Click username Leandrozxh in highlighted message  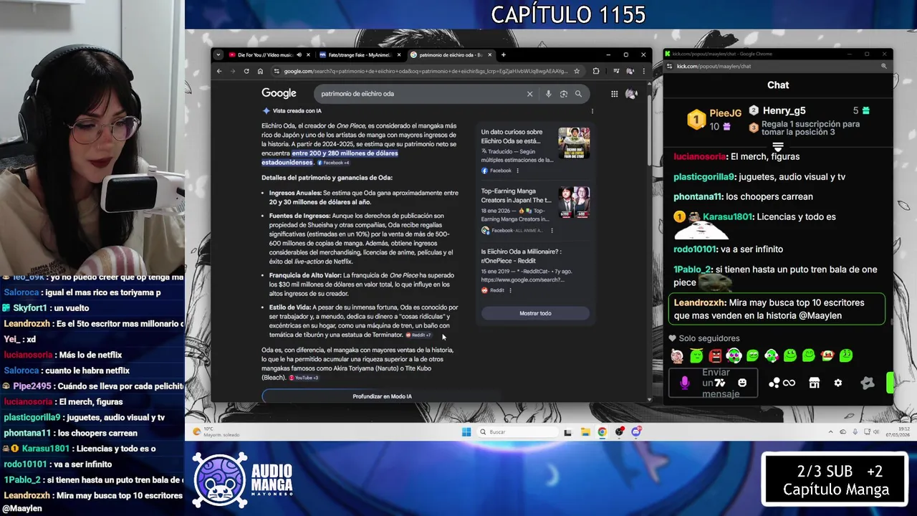(700, 302)
